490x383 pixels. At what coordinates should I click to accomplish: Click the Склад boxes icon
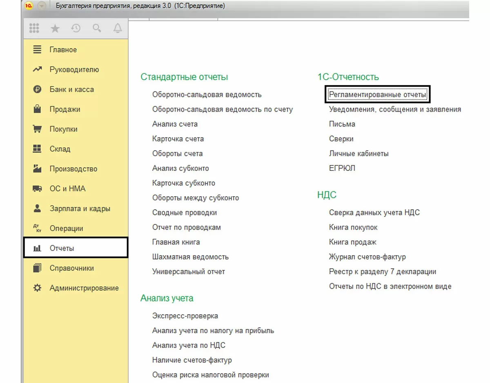click(37, 149)
